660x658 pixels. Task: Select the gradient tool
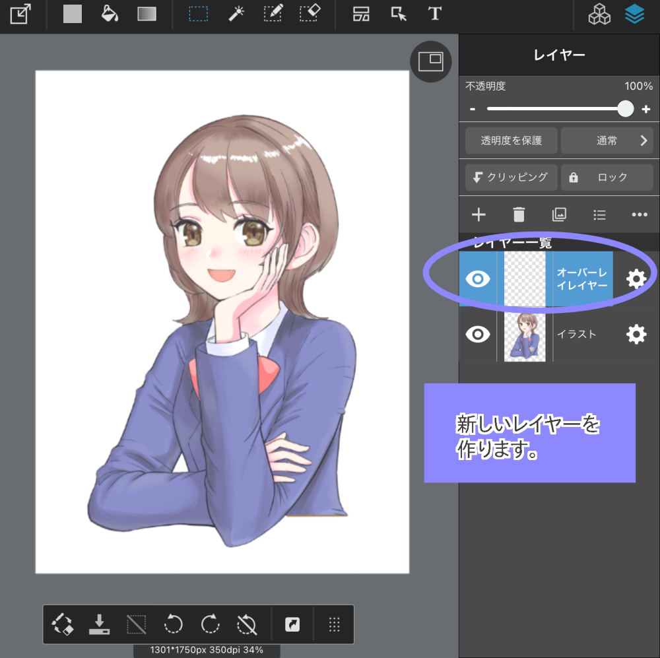pos(147,15)
